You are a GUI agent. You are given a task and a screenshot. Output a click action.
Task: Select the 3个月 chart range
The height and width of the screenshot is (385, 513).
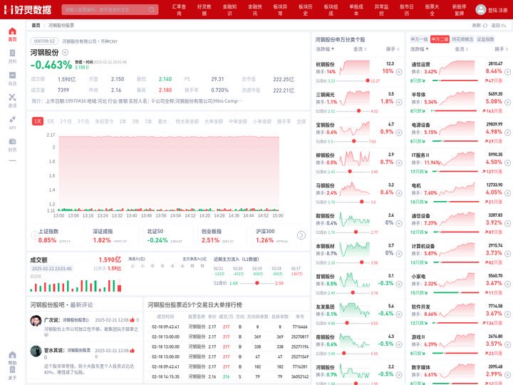click(83, 121)
